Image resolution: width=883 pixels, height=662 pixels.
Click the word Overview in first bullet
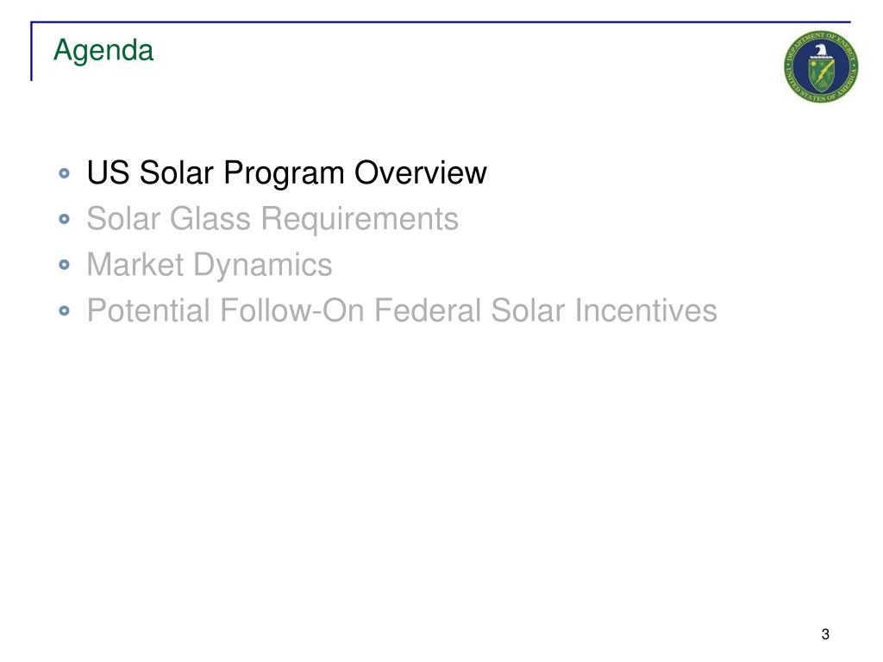point(421,172)
